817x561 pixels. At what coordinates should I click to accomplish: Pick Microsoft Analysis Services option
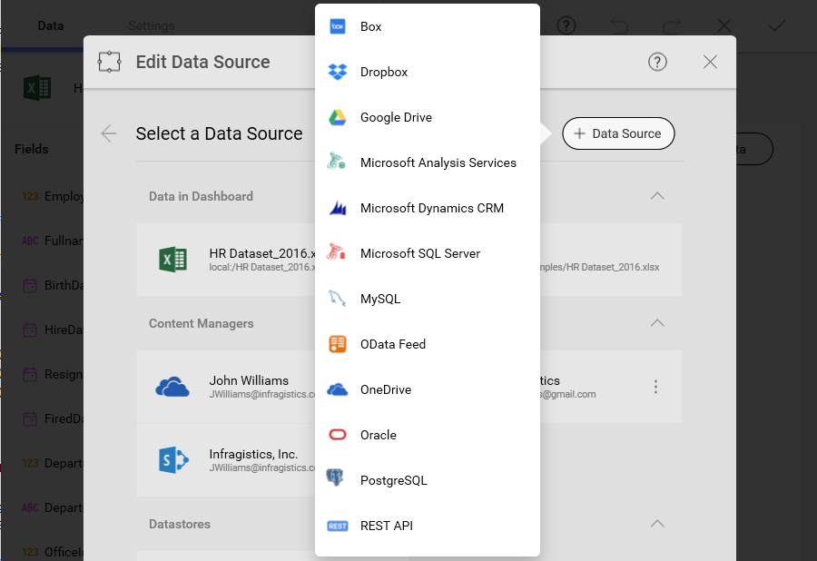pos(438,162)
